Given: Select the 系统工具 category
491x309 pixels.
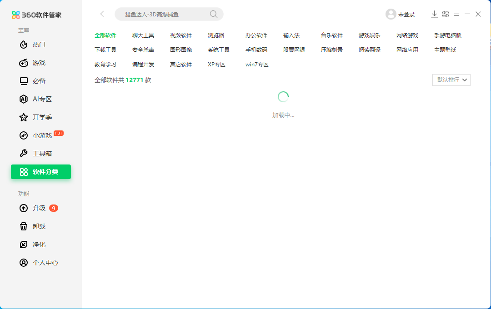Looking at the screenshot, I should pos(219,50).
